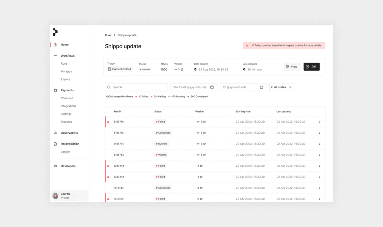Viewport: 383px width, 227px height.
Task: Open version link icon for run 3465753
Action: pos(205,155)
